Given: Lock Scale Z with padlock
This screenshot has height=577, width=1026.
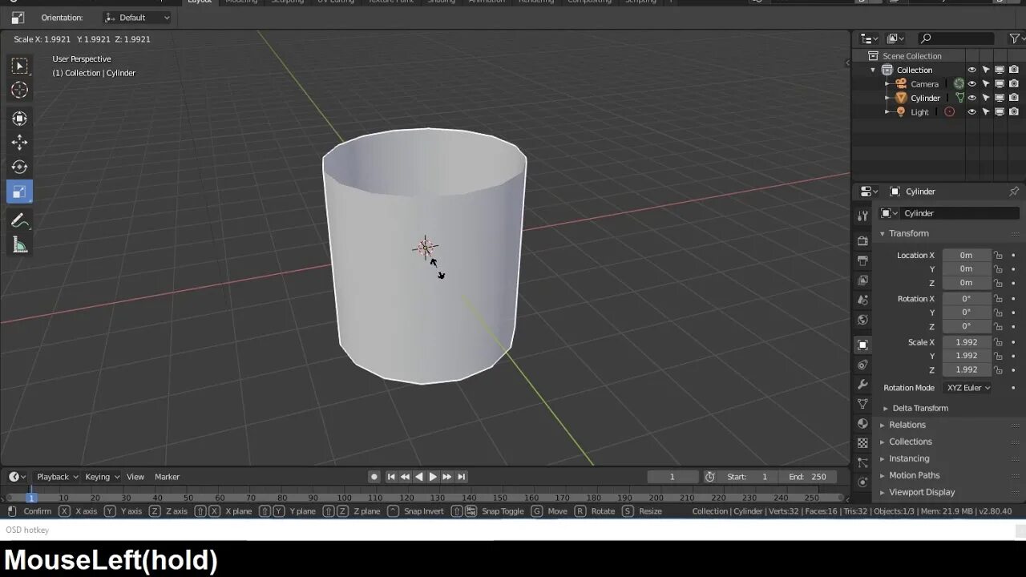Looking at the screenshot, I should pyautogui.click(x=998, y=370).
